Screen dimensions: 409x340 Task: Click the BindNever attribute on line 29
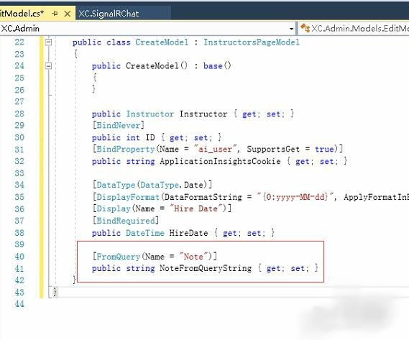(x=119, y=125)
